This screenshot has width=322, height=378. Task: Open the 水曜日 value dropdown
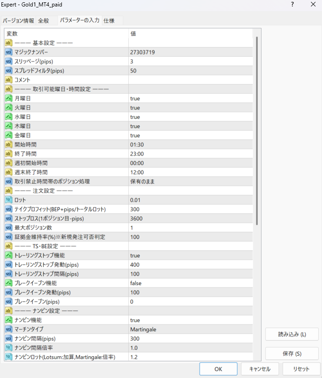tap(190, 117)
